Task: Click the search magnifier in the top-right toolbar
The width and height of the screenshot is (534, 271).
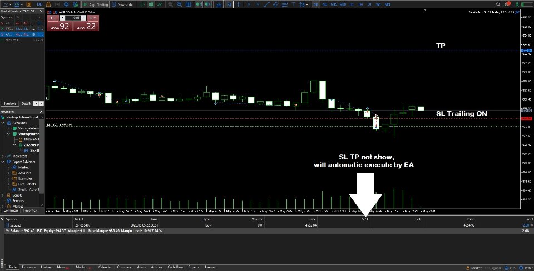Action: [x=498, y=4]
